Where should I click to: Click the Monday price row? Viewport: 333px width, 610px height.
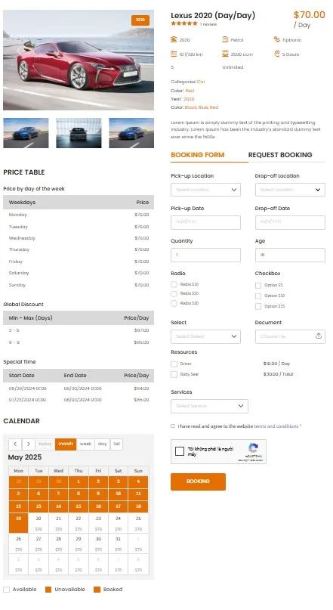79,215
